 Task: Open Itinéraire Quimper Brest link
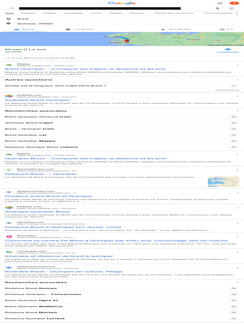pyautogui.click(x=37, y=212)
